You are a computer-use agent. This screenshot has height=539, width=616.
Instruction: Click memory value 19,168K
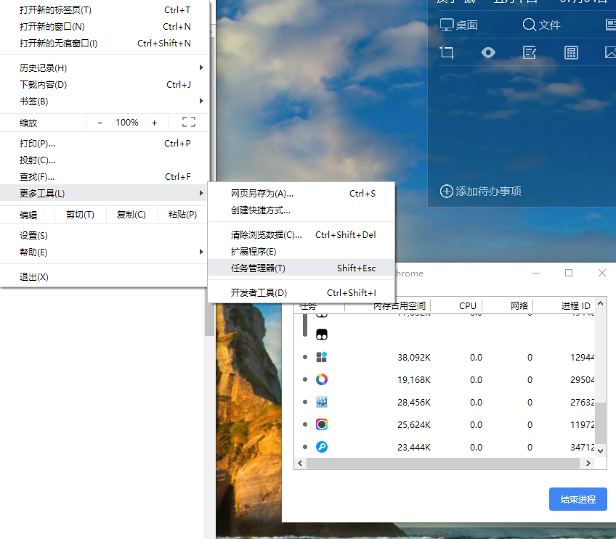(413, 379)
